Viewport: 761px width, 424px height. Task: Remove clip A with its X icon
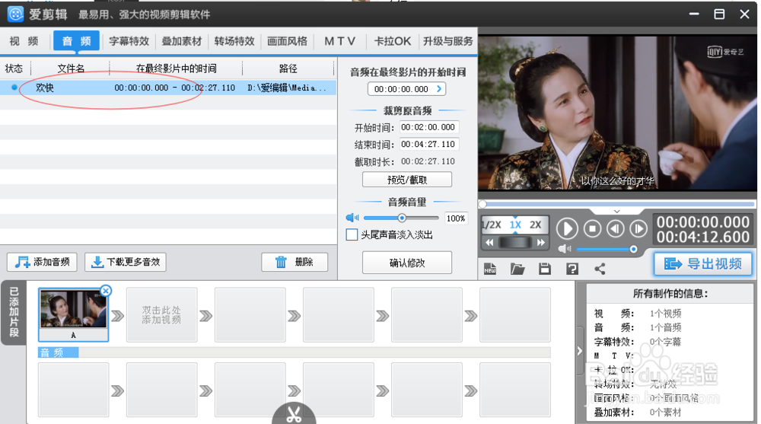point(105,291)
